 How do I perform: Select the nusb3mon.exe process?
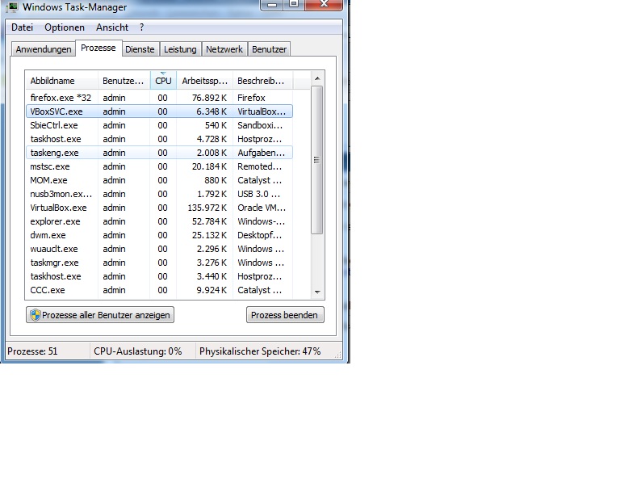pyautogui.click(x=159, y=194)
